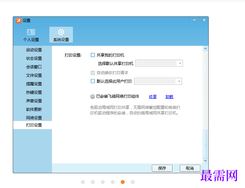Click the 卸载 link
Viewport: 245px width, 188px height.
tap(169, 97)
